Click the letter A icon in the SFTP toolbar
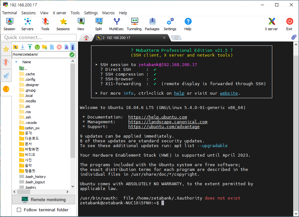Viewport: 299px width, 217px height. (x=66, y=47)
